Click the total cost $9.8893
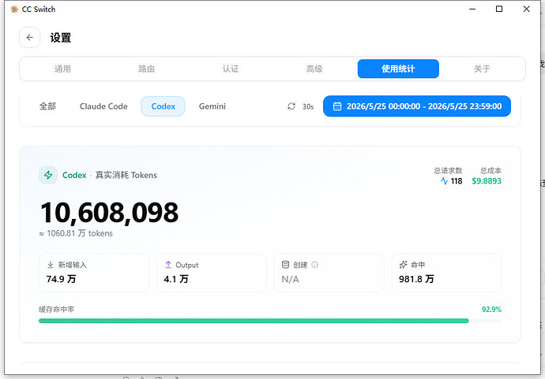545x379 pixels. pyautogui.click(x=487, y=181)
